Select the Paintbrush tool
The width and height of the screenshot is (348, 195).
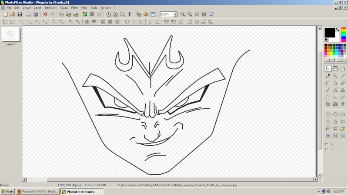[328, 90]
